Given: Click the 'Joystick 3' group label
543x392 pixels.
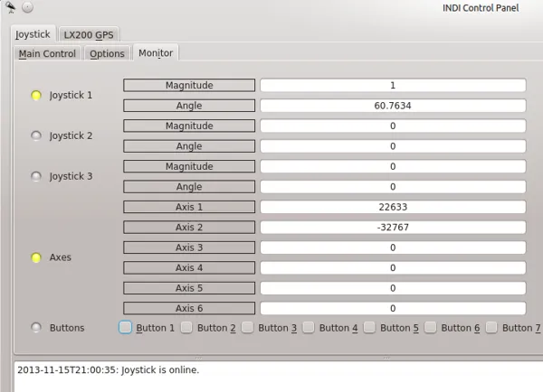Looking at the screenshot, I should click(71, 176).
